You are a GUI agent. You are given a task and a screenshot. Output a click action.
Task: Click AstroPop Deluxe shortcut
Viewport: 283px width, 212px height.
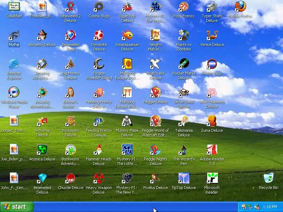(42, 121)
